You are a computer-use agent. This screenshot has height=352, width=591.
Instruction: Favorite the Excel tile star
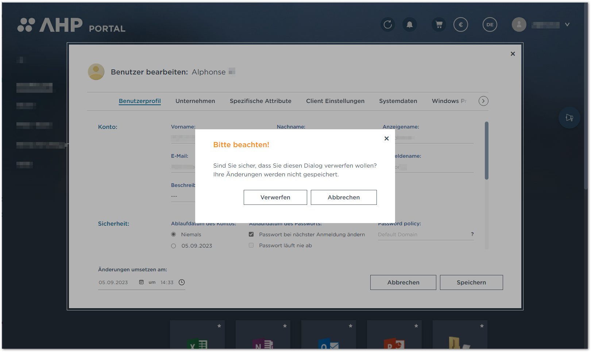219,326
